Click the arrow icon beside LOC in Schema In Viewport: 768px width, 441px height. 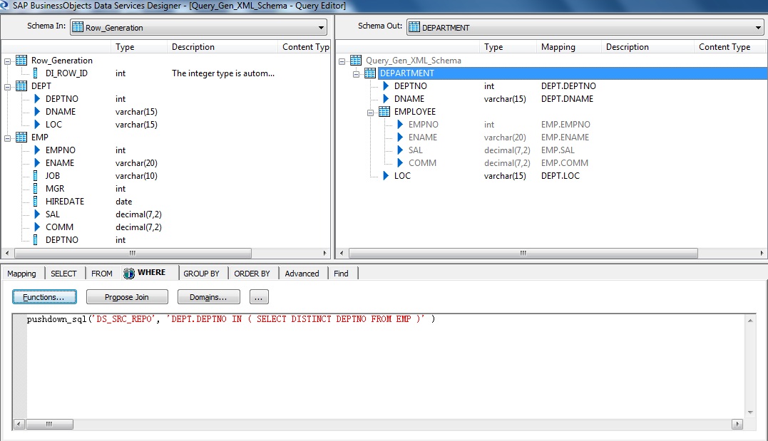[x=37, y=125]
